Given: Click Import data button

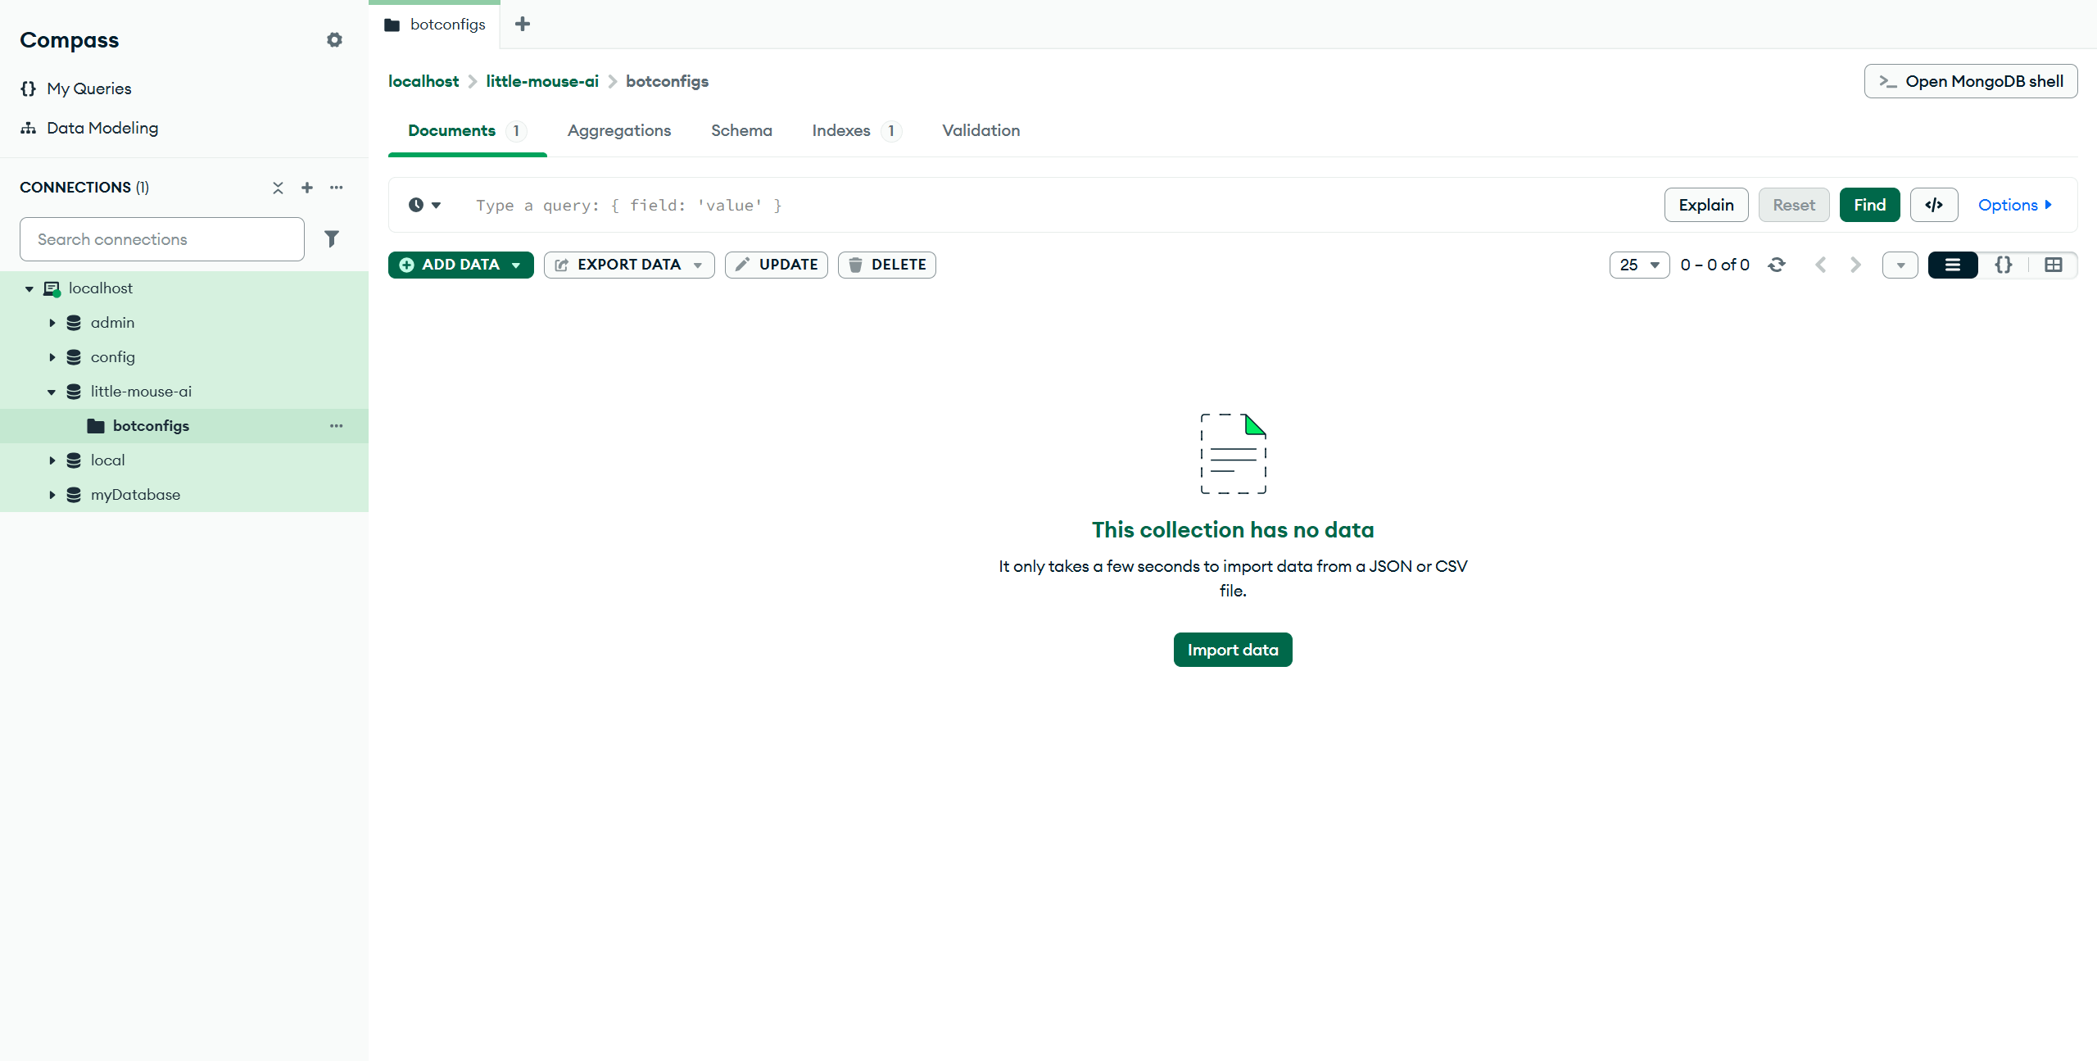Looking at the screenshot, I should [1233, 650].
